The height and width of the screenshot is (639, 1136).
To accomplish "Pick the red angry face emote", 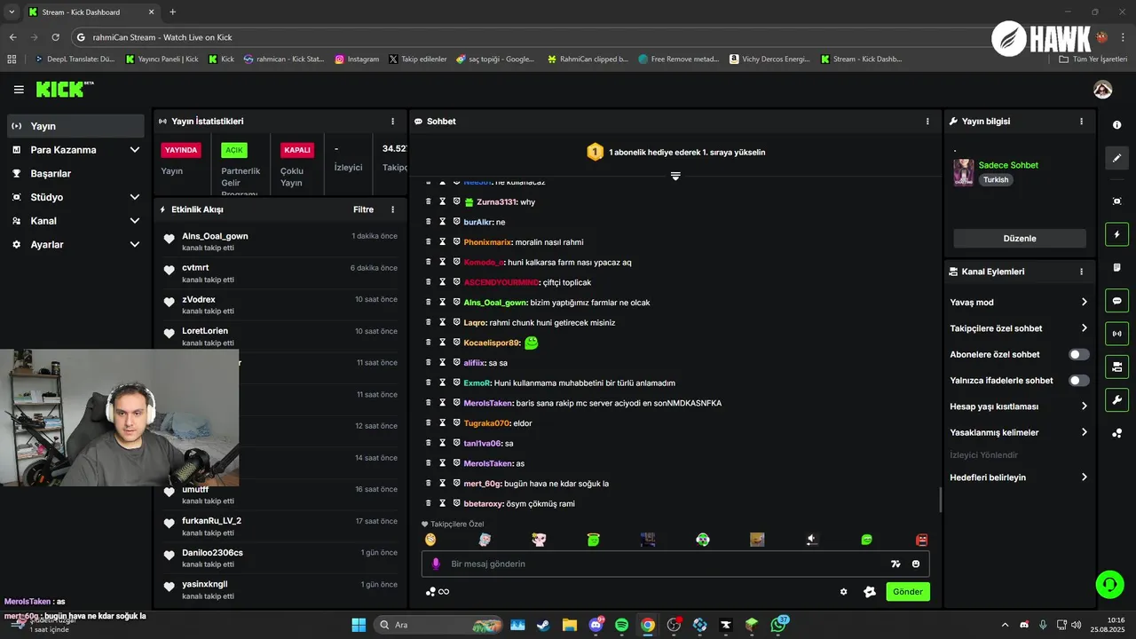I will [x=921, y=540].
